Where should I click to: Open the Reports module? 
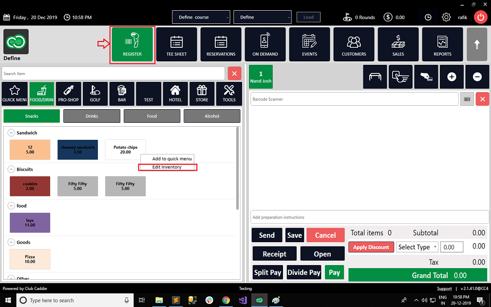click(x=442, y=44)
